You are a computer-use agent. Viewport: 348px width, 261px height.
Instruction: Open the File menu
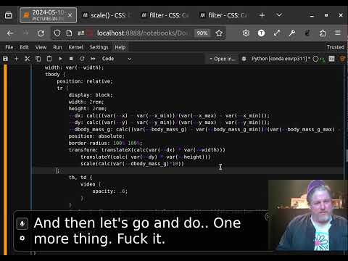tap(9, 47)
